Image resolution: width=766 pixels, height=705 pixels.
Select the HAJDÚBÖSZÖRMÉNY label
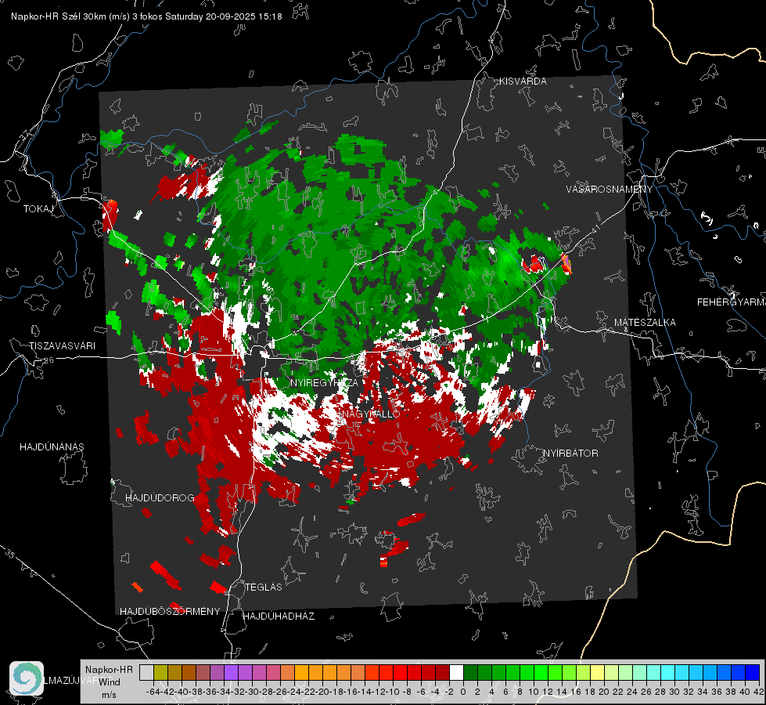point(170,612)
